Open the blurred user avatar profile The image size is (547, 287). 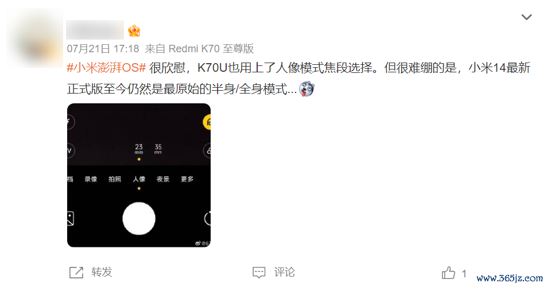(34, 38)
